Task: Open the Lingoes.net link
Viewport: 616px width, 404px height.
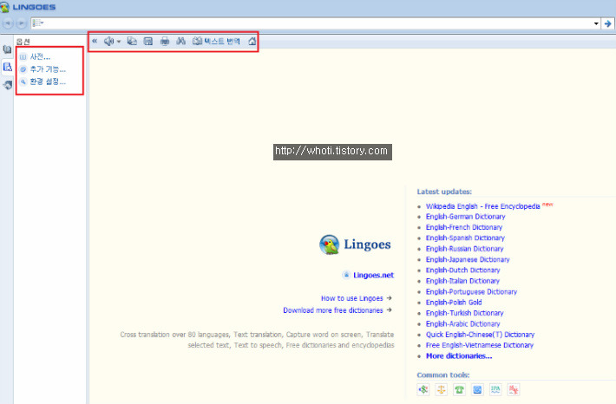Action: pos(373,275)
